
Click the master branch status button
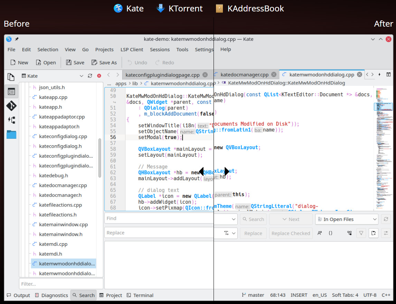click(x=253, y=295)
